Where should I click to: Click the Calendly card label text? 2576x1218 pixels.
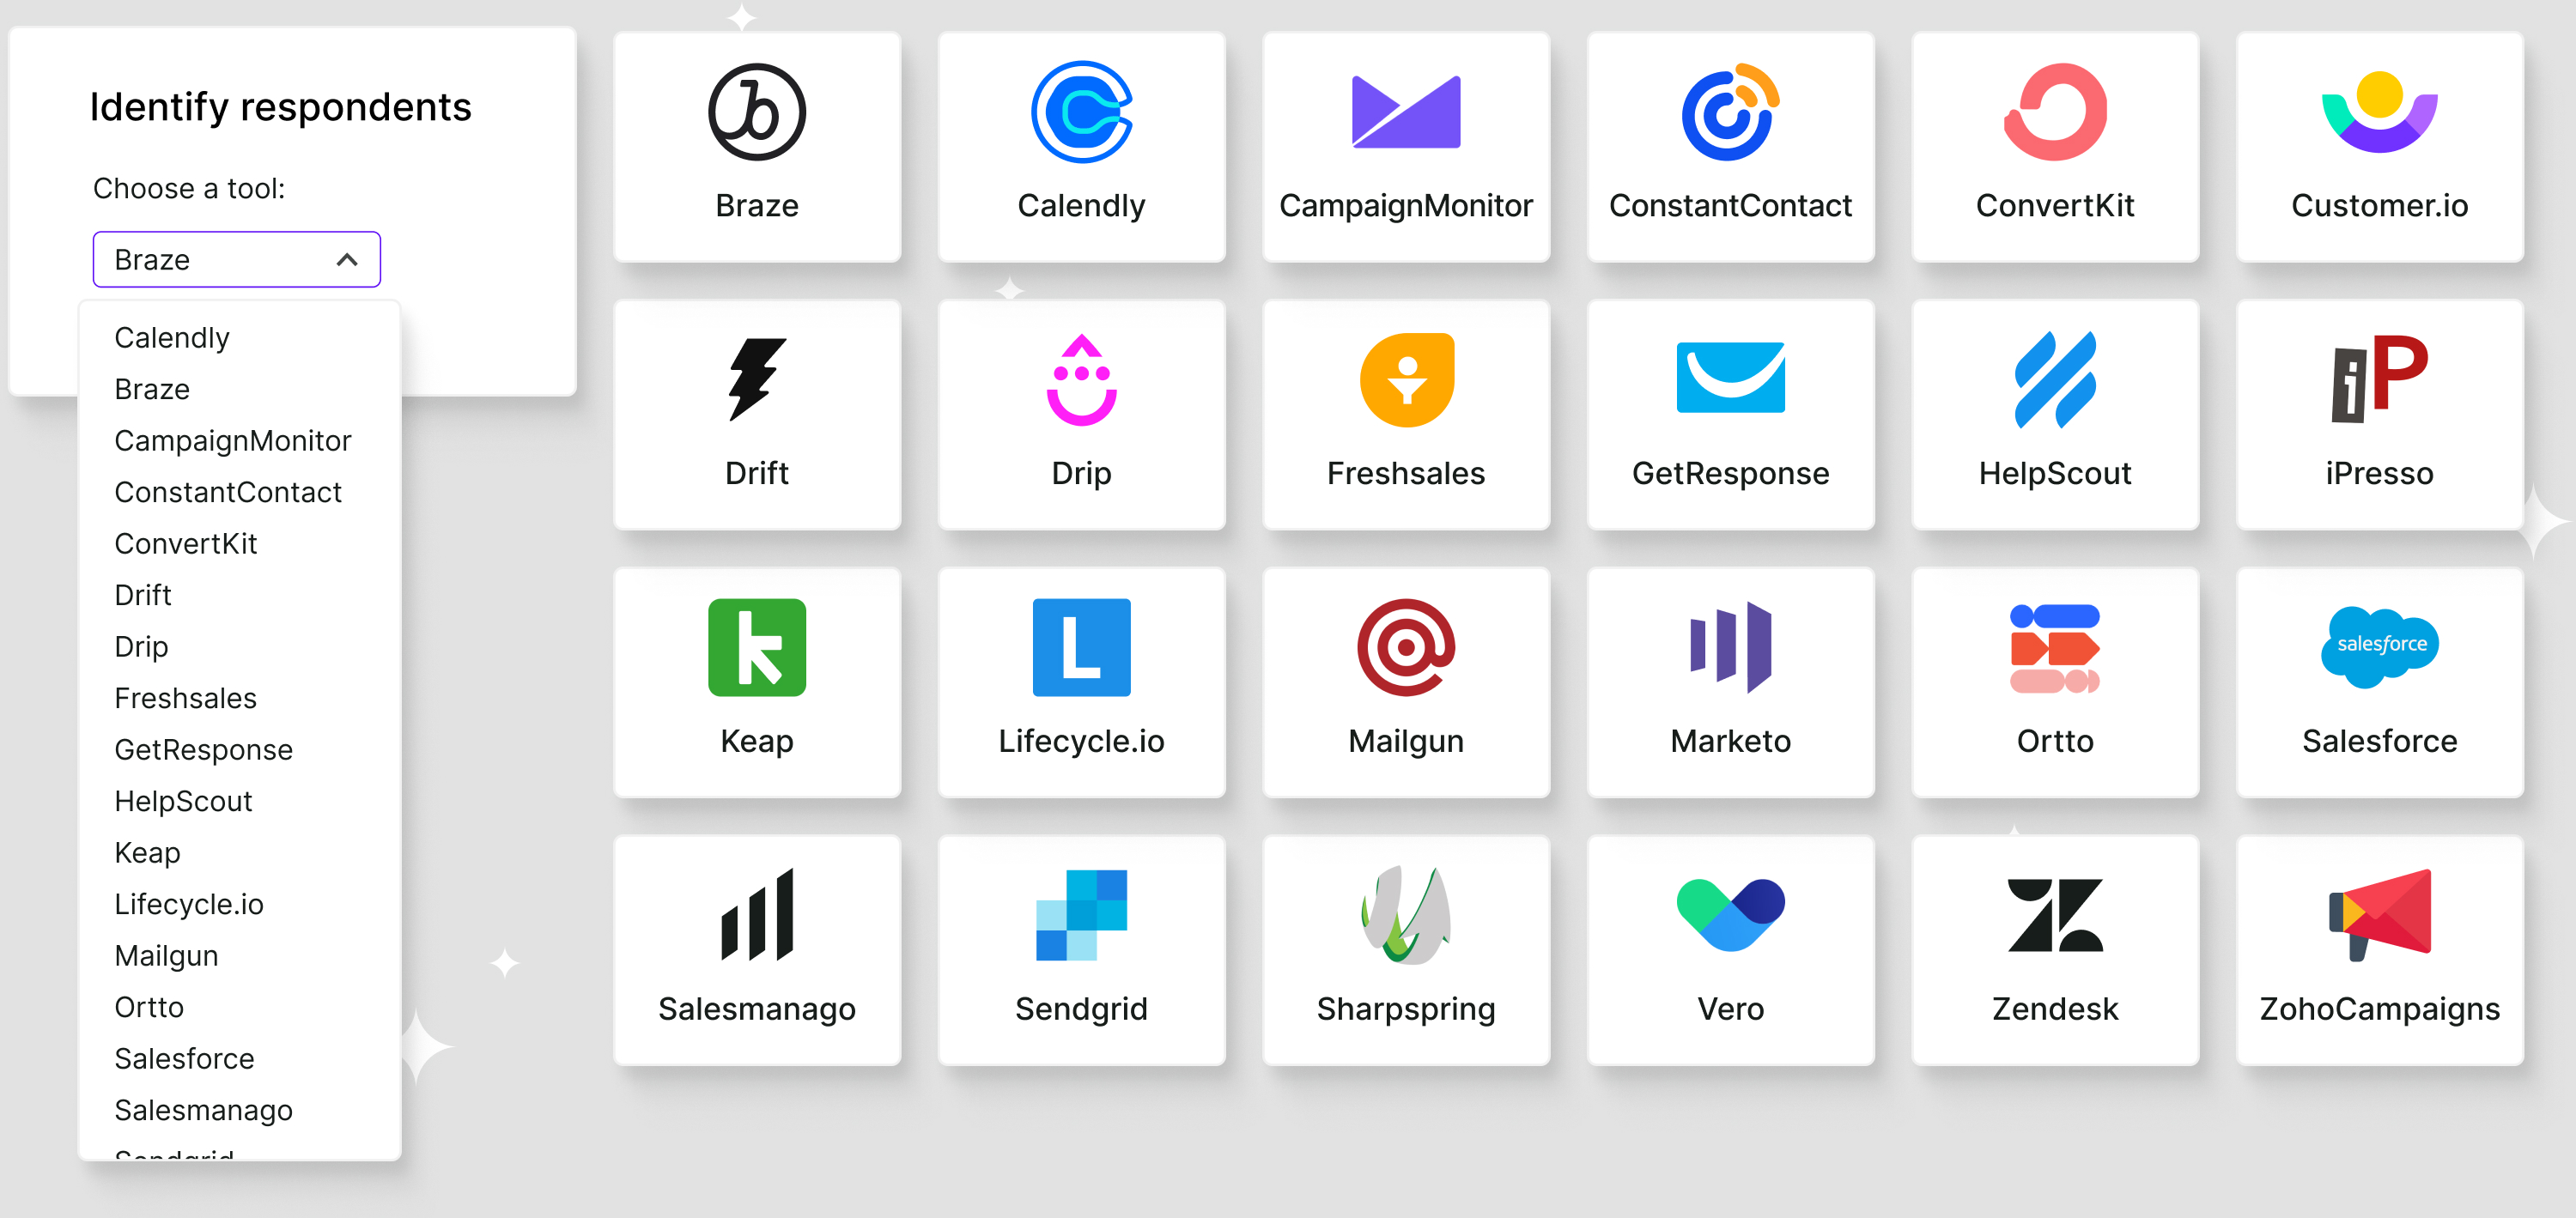pyautogui.click(x=1081, y=206)
